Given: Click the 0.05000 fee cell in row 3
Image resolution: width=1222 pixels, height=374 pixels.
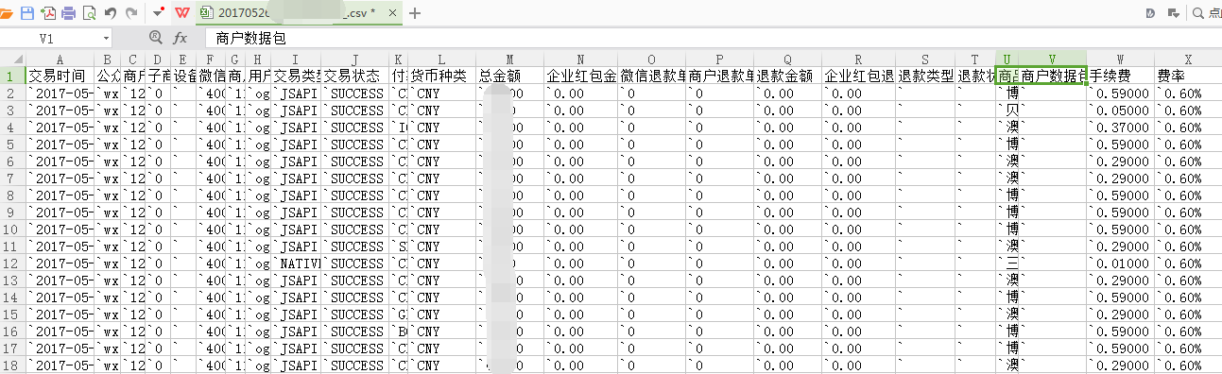Looking at the screenshot, I should pos(1121,110).
